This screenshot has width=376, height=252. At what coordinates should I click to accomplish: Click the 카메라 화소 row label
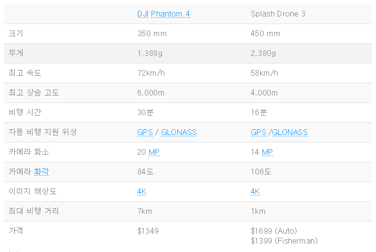29,152
